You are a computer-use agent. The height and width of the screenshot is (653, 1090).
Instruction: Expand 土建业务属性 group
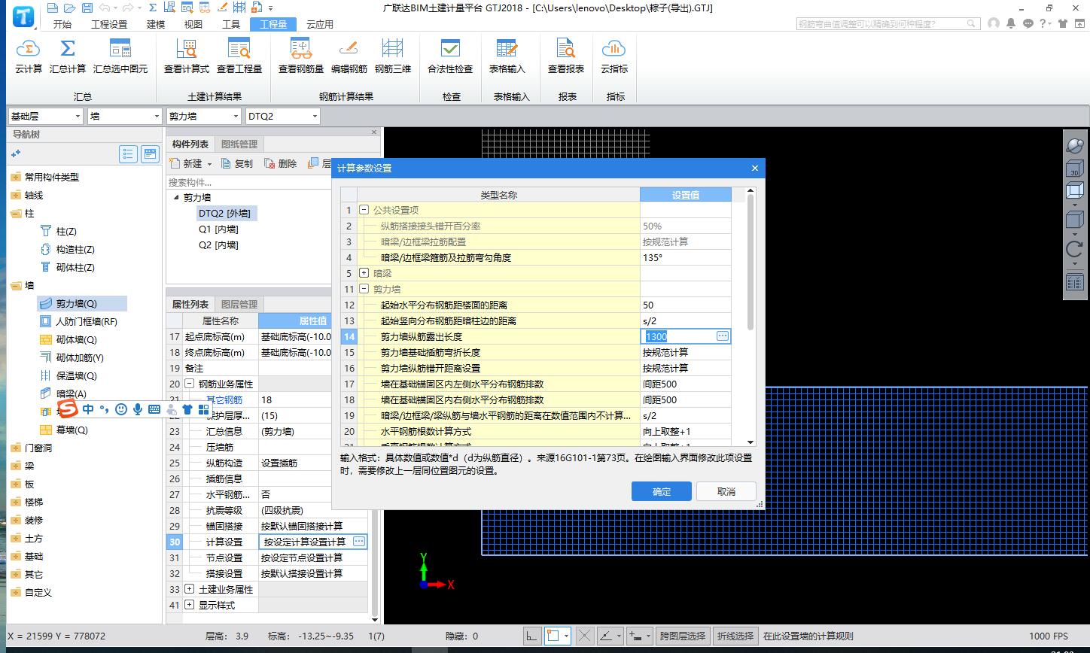[190, 589]
